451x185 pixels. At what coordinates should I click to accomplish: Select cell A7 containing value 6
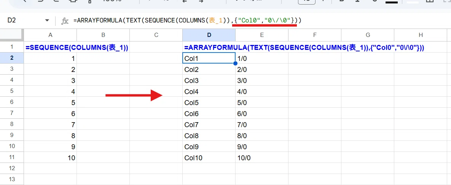[50, 113]
